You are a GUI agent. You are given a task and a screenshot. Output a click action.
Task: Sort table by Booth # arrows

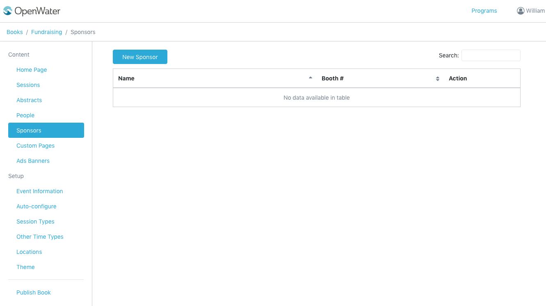[x=438, y=78]
